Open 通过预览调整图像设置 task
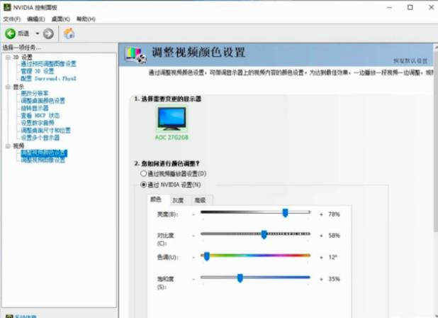The height and width of the screenshot is (318, 438). [x=48, y=64]
